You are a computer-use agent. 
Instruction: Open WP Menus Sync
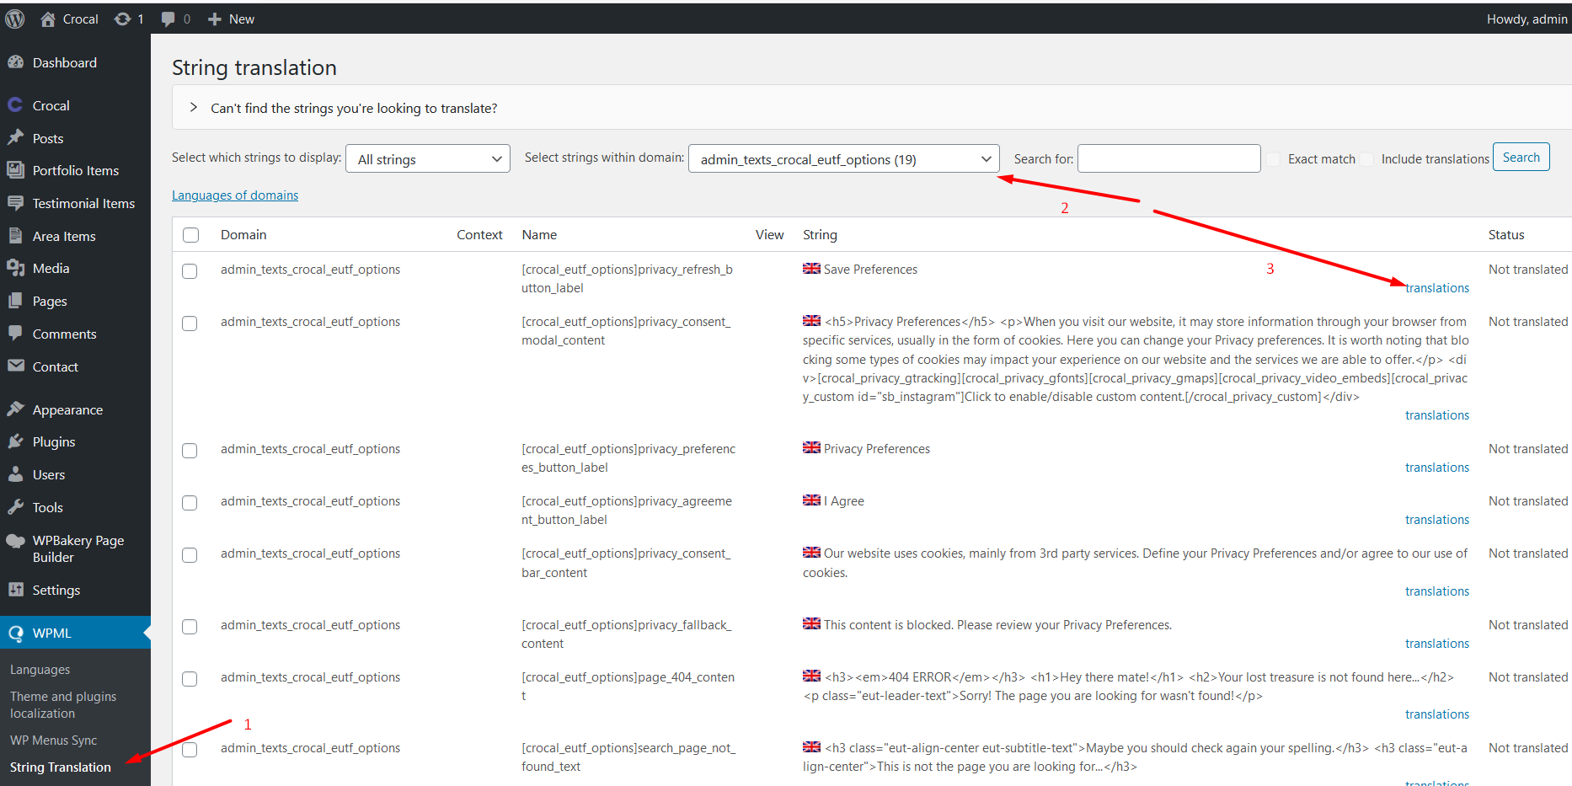[x=54, y=741]
